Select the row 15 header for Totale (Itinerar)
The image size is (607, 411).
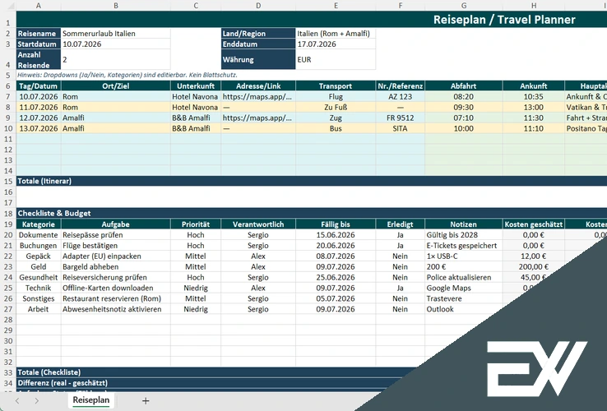[x=7, y=181]
